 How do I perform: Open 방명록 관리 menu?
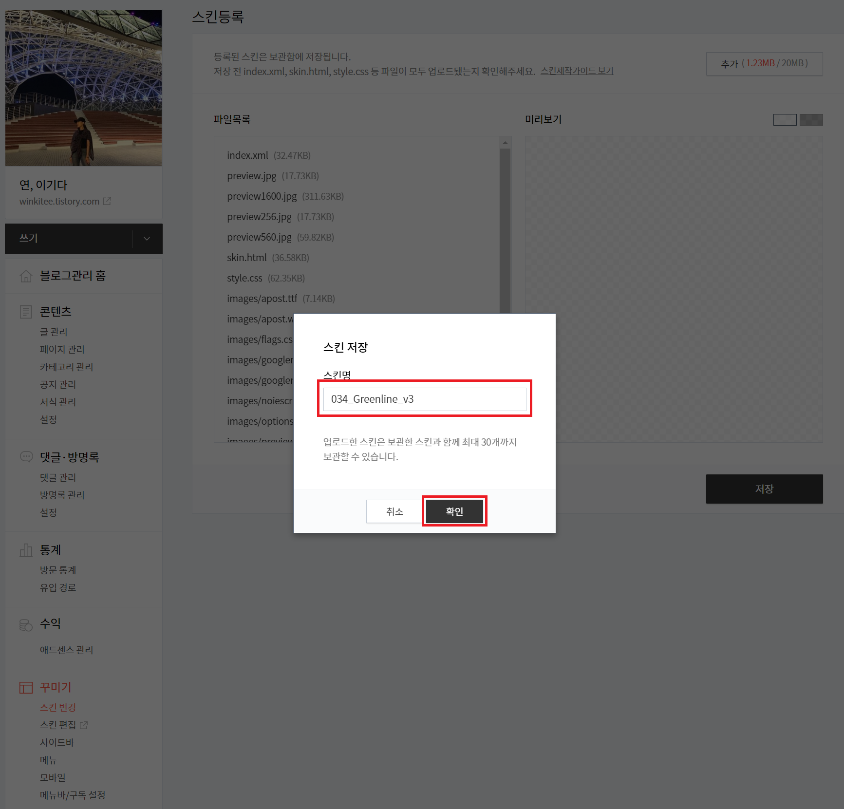tap(62, 495)
